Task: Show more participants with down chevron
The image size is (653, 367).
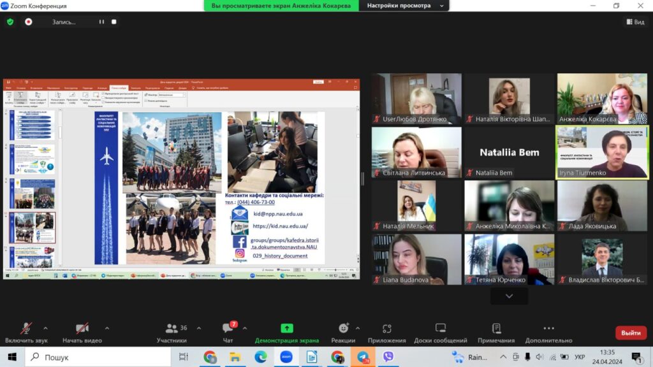Action: coord(509,296)
